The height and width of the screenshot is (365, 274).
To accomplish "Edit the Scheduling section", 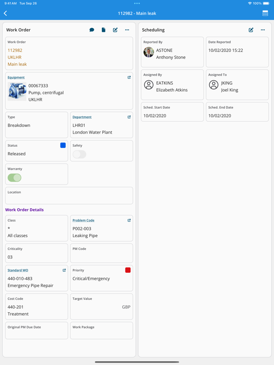I will point(251,30).
